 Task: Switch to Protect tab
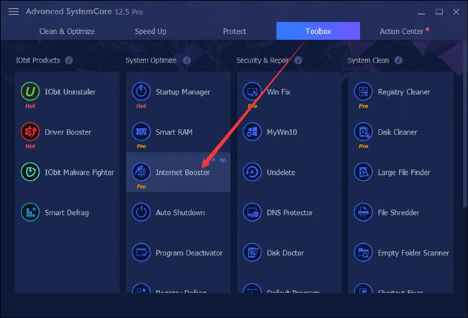(234, 32)
